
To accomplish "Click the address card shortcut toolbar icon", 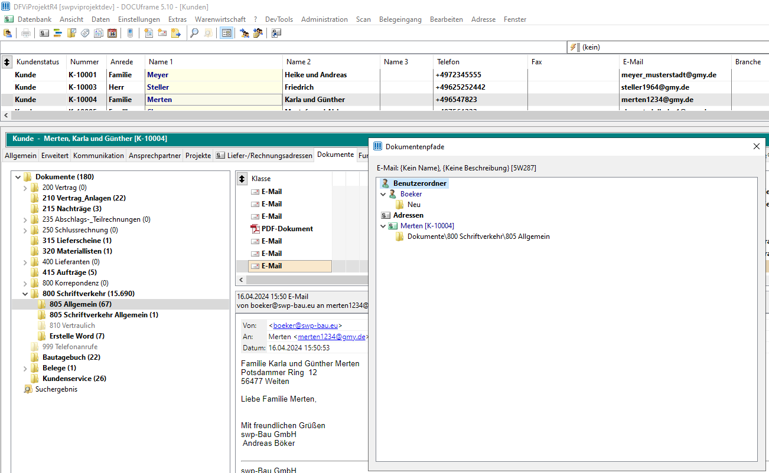I will coord(276,33).
